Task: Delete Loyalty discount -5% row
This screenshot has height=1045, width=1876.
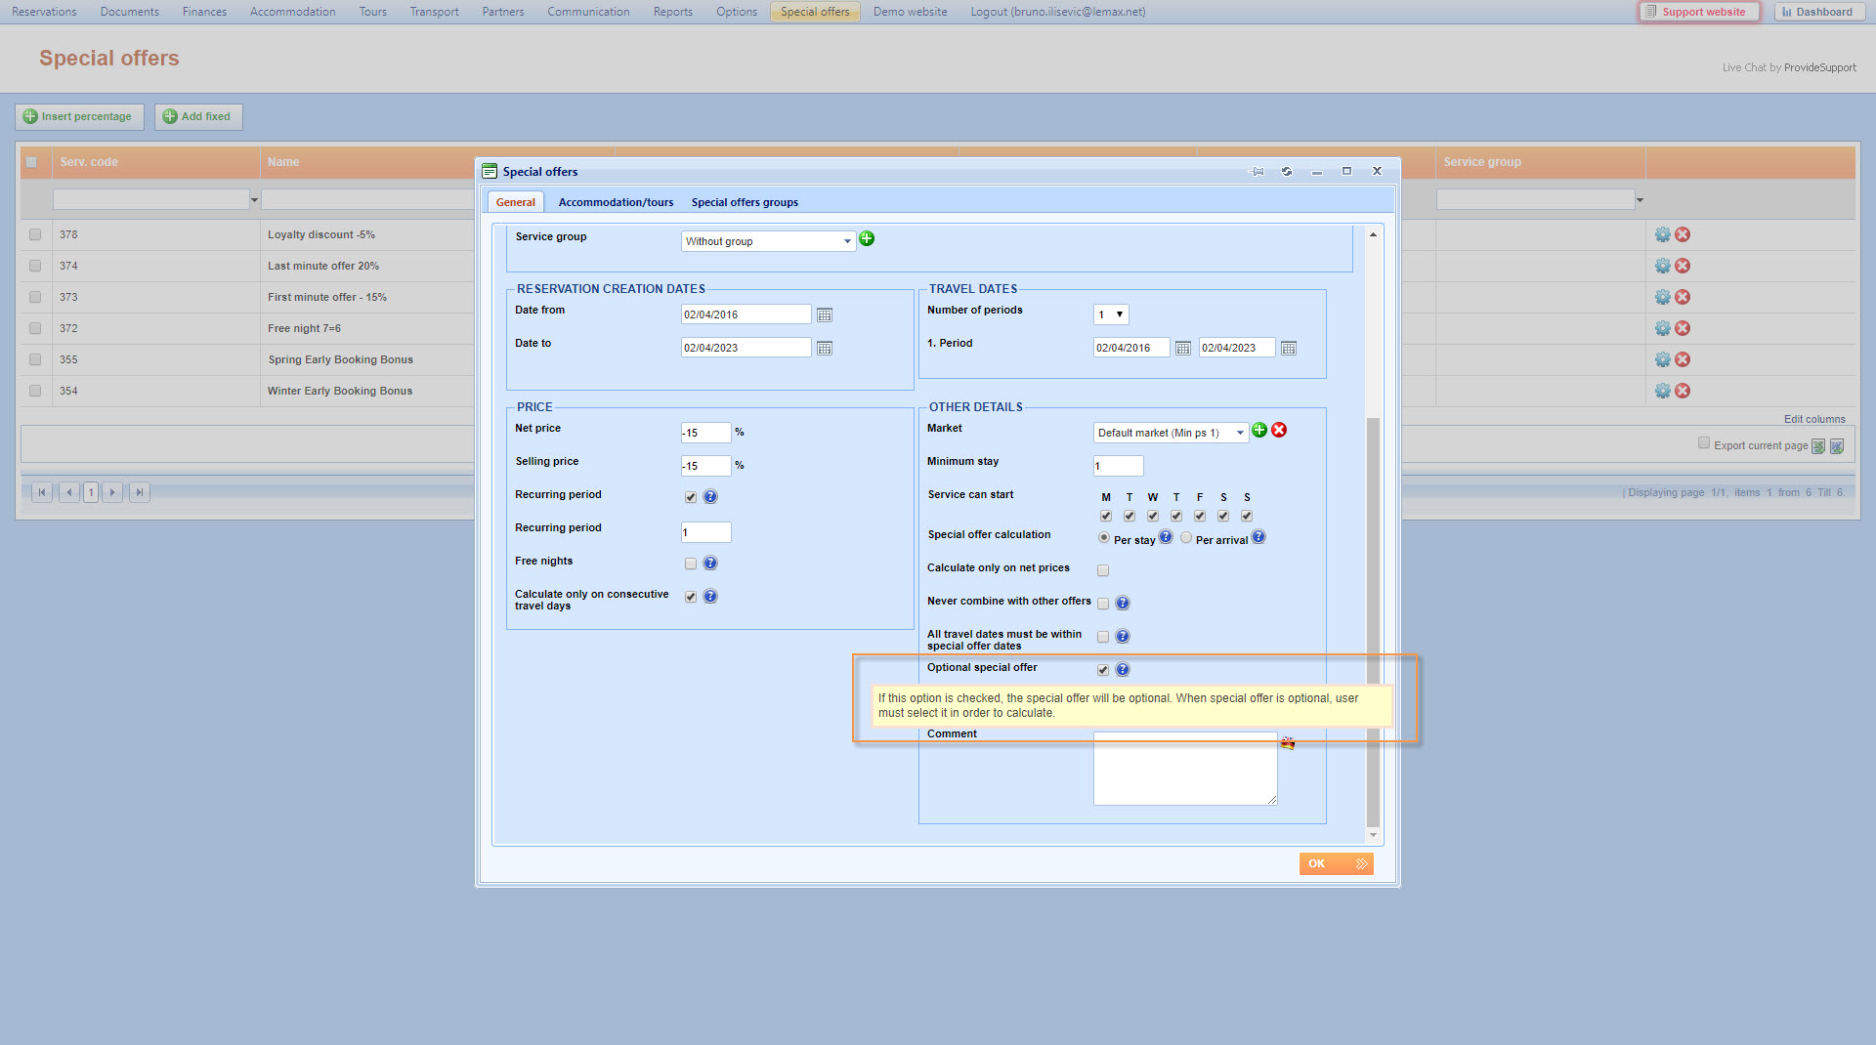Action: [x=1683, y=234]
